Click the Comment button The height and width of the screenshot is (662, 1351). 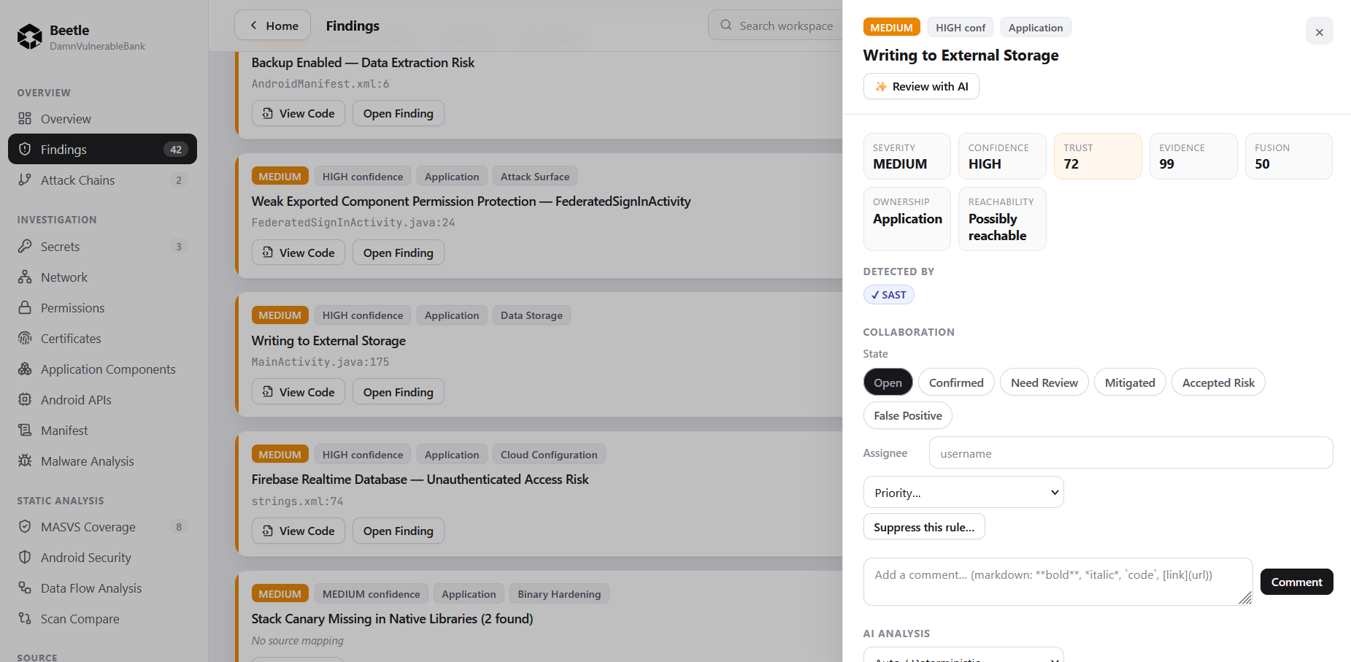tap(1296, 582)
